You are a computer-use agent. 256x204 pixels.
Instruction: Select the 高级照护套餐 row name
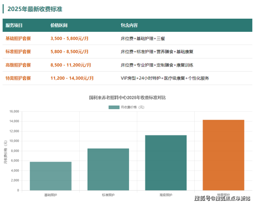tap(18, 65)
